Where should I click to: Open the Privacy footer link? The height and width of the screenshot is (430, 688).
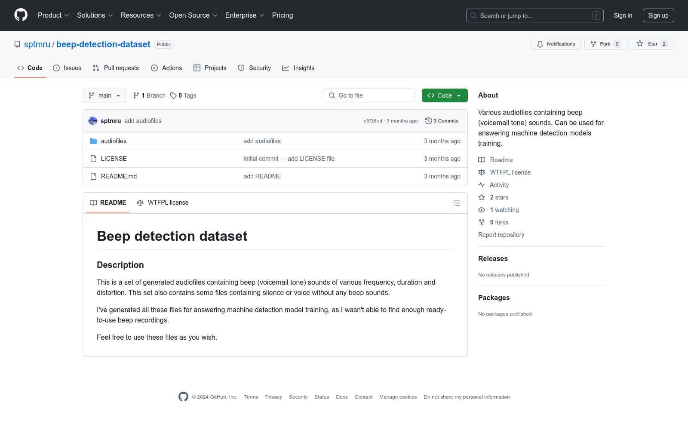coord(273,397)
